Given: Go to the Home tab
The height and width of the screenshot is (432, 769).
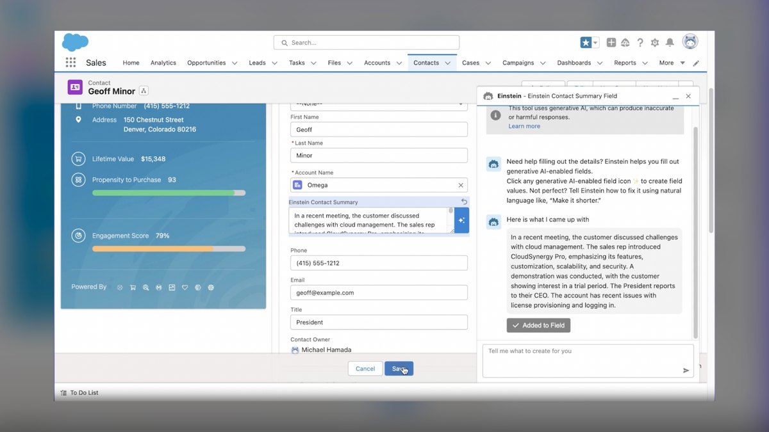Looking at the screenshot, I should (131, 63).
